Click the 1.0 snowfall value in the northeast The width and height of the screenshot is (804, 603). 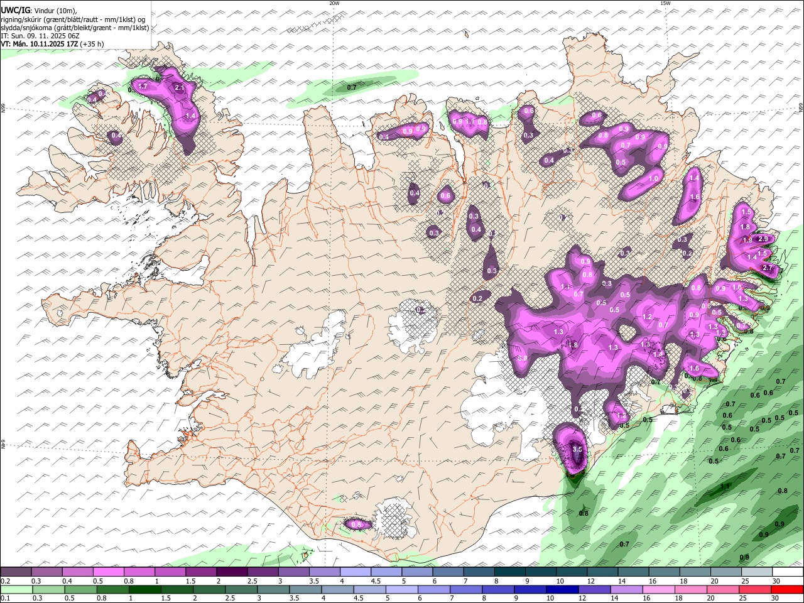[x=653, y=179]
